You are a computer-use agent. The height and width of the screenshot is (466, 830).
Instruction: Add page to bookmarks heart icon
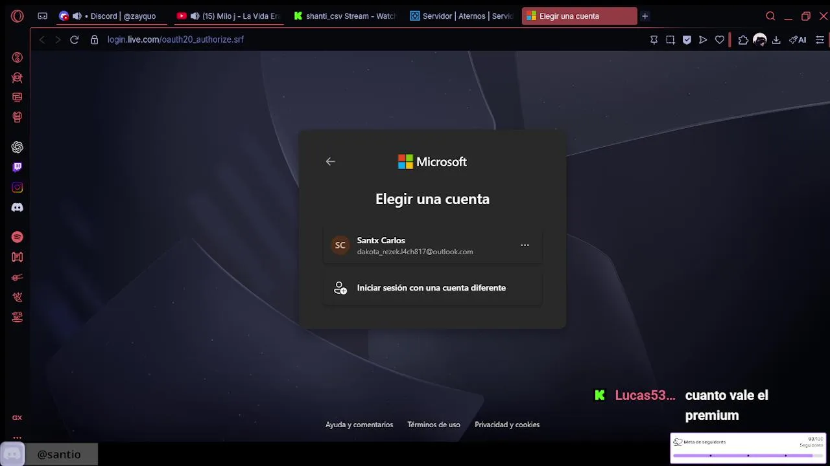[720, 40]
